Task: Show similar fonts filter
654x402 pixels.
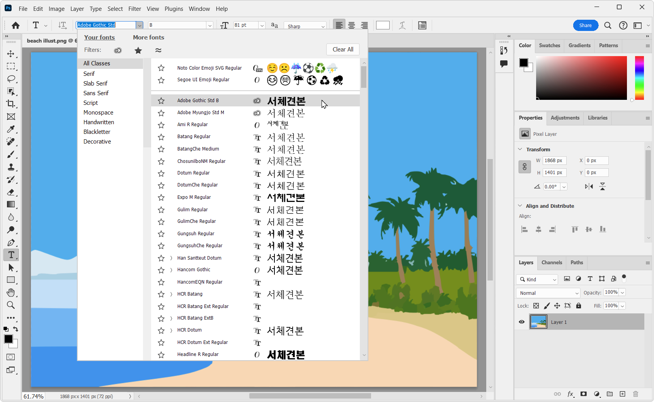Action: coord(158,50)
